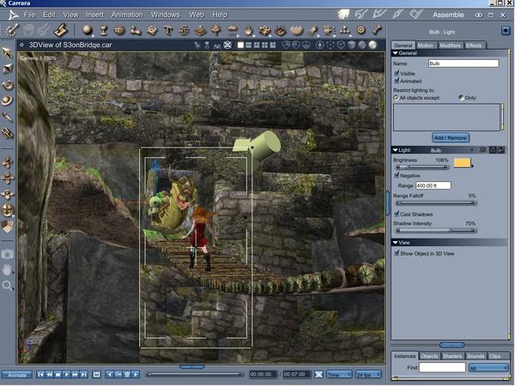Open the Edit menu
The height and width of the screenshot is (386, 515).
(x=49, y=15)
